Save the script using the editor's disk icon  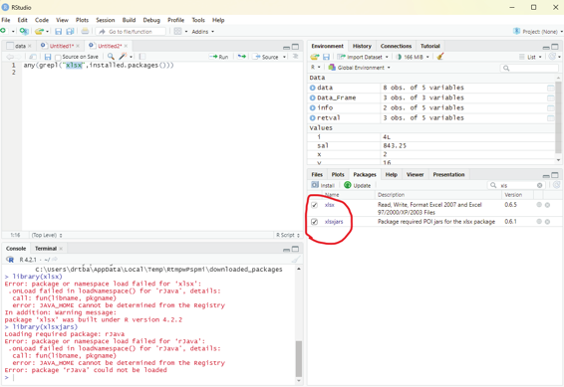48,57
